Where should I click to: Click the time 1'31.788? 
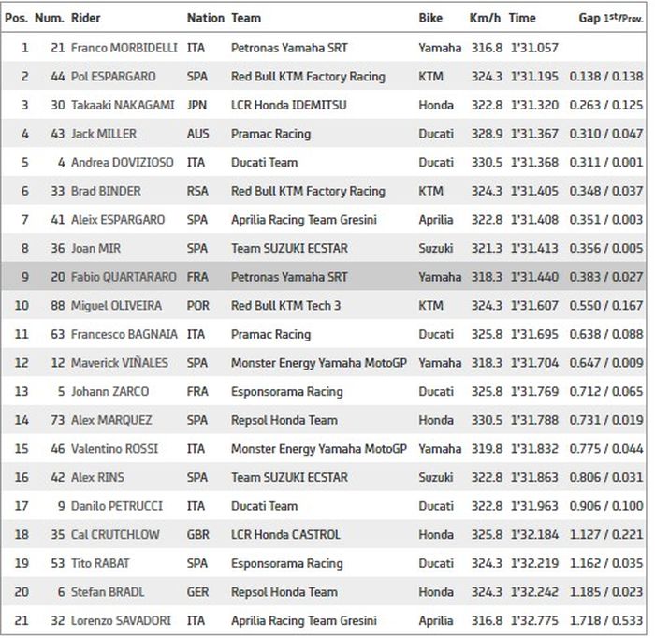[x=534, y=420]
